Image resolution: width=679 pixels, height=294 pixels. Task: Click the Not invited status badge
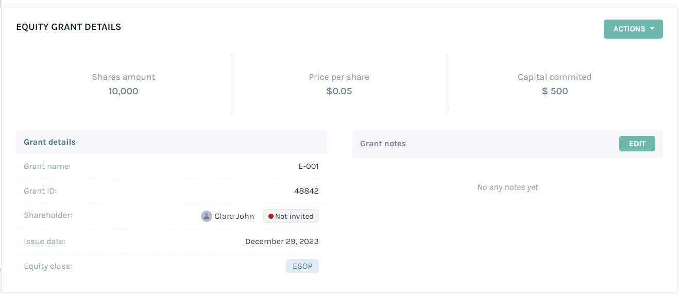(x=291, y=216)
